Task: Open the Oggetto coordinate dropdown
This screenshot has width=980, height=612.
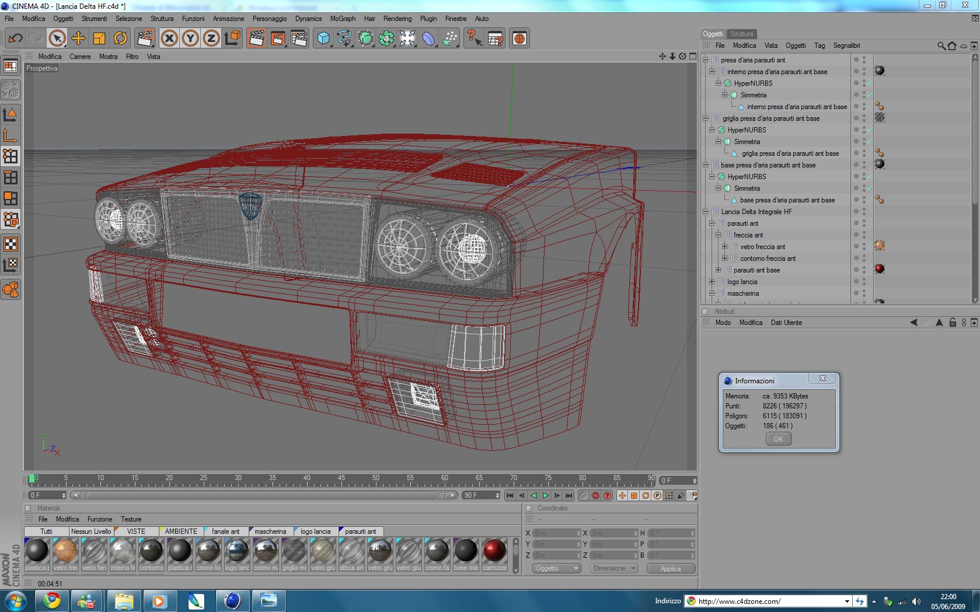Action: pos(556,568)
